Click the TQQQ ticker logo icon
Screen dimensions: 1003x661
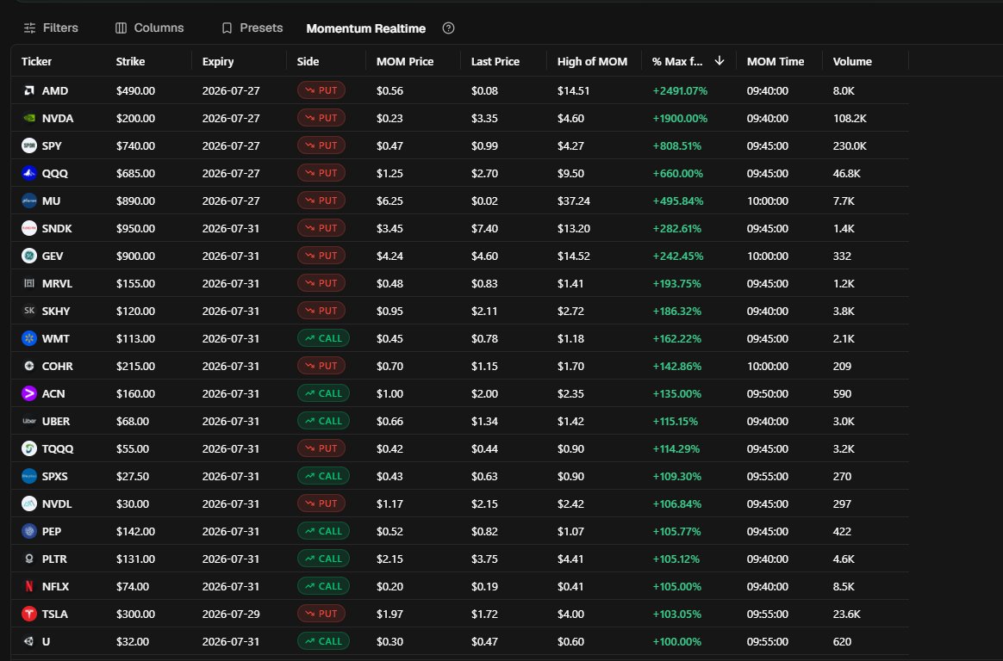[28, 448]
